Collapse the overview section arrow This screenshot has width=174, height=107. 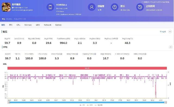(x=170, y=32)
